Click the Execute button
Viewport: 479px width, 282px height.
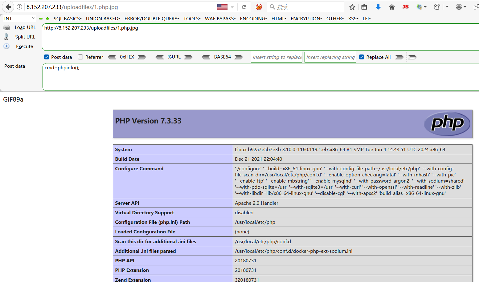(x=25, y=46)
